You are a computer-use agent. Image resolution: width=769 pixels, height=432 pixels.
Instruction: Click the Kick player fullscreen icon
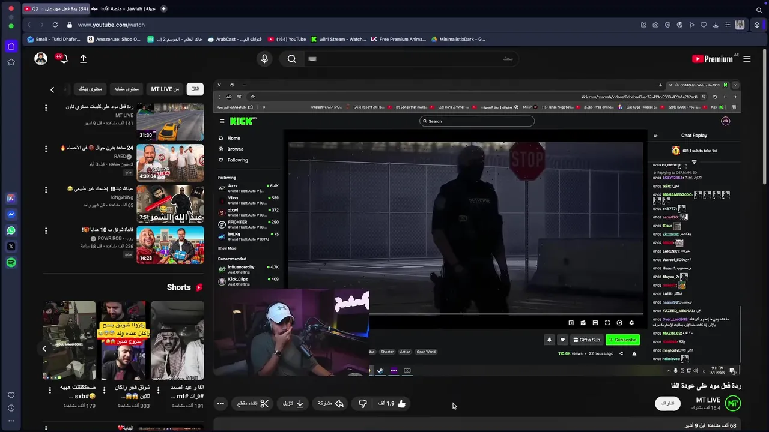607,323
